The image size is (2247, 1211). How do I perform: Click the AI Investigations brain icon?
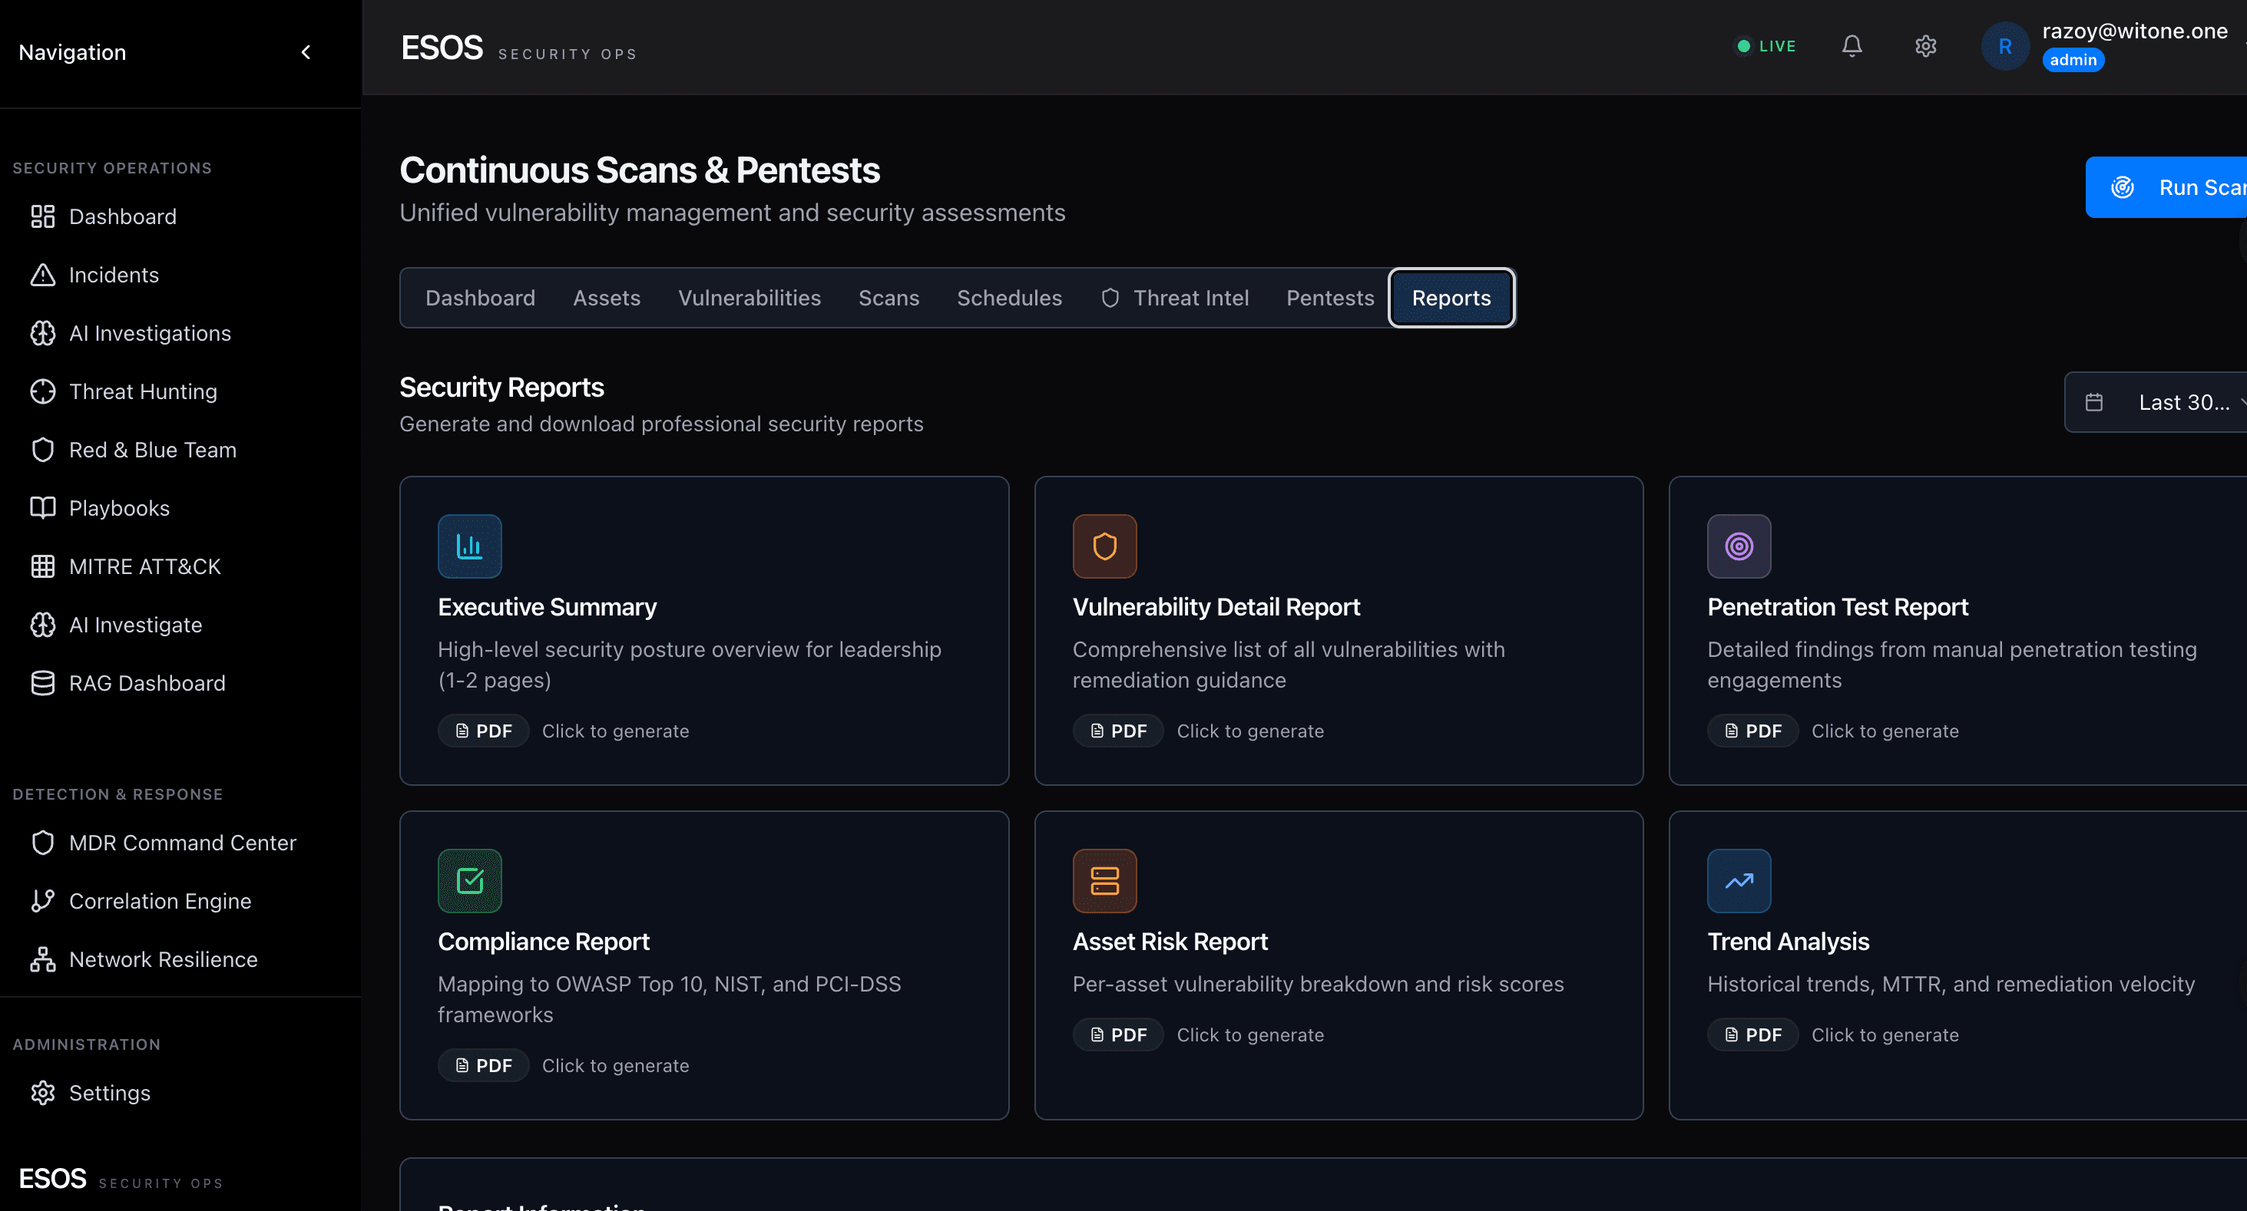point(43,333)
